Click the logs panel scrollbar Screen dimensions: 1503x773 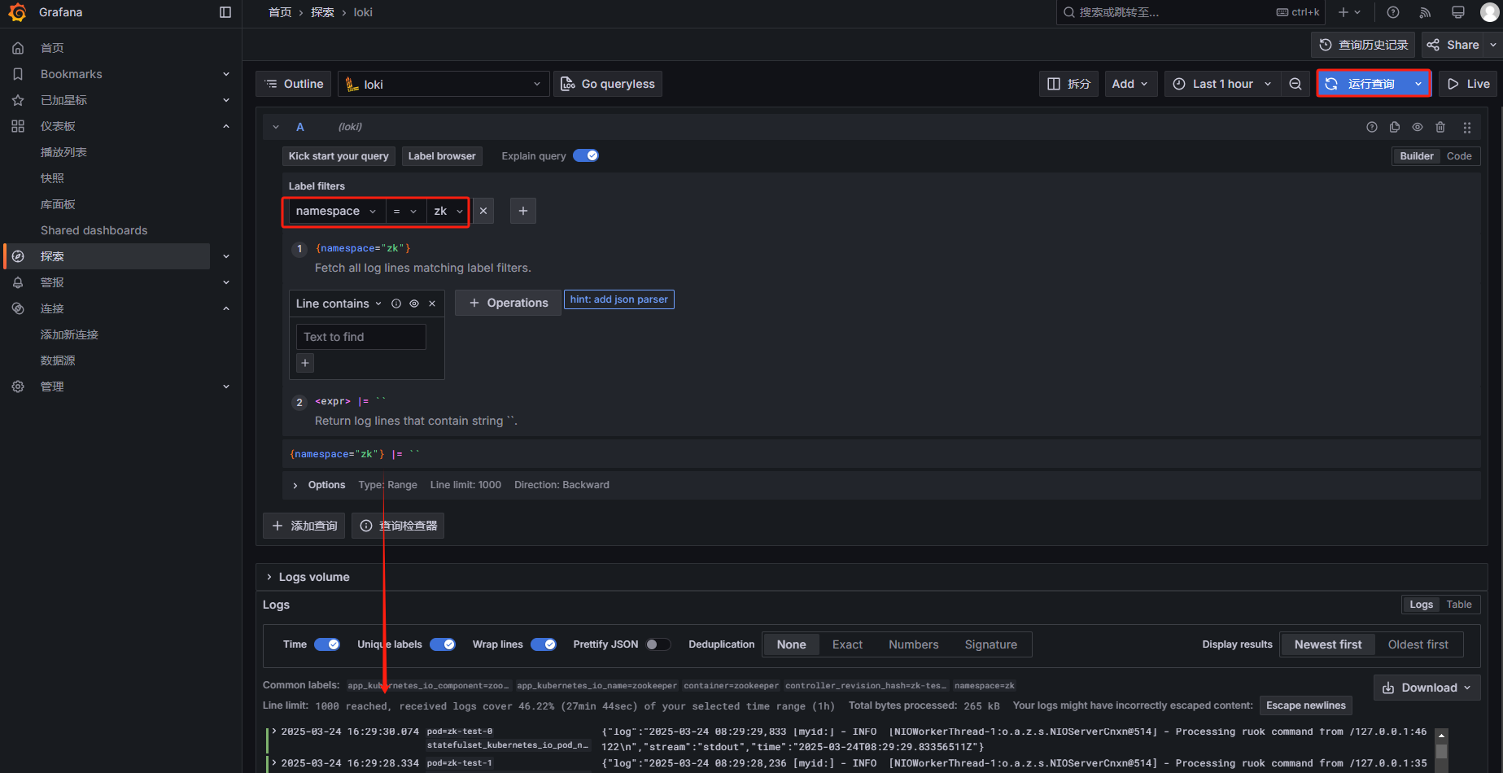[1441, 750]
